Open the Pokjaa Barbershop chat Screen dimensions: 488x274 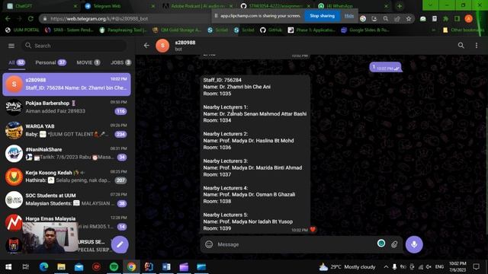coord(66,107)
